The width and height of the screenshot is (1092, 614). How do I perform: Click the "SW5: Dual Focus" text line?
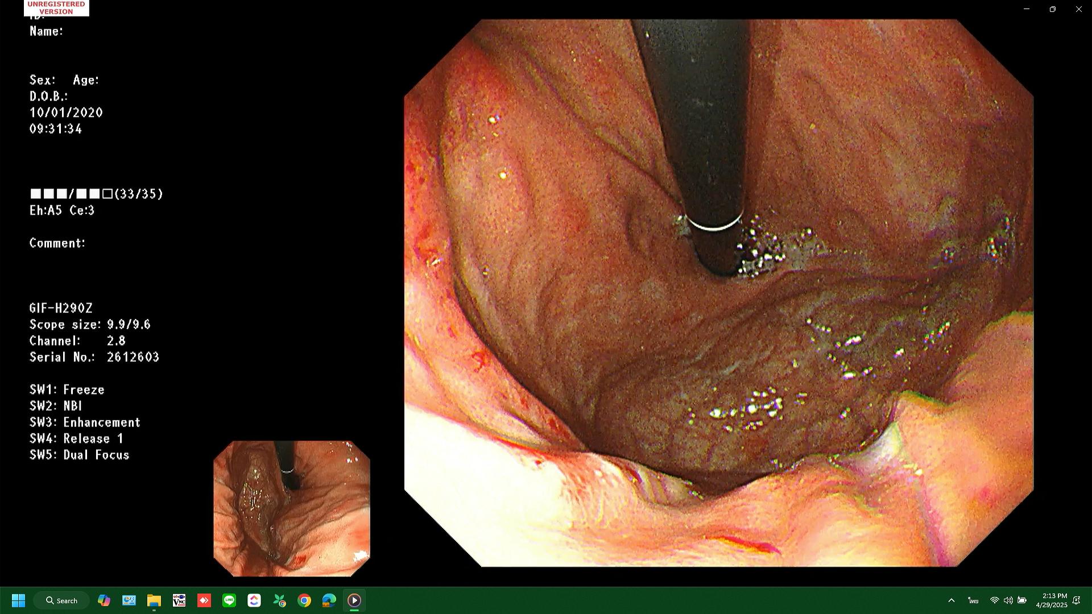click(x=80, y=455)
